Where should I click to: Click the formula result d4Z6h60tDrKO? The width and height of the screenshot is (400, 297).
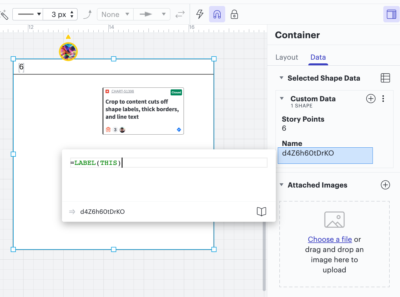click(102, 212)
